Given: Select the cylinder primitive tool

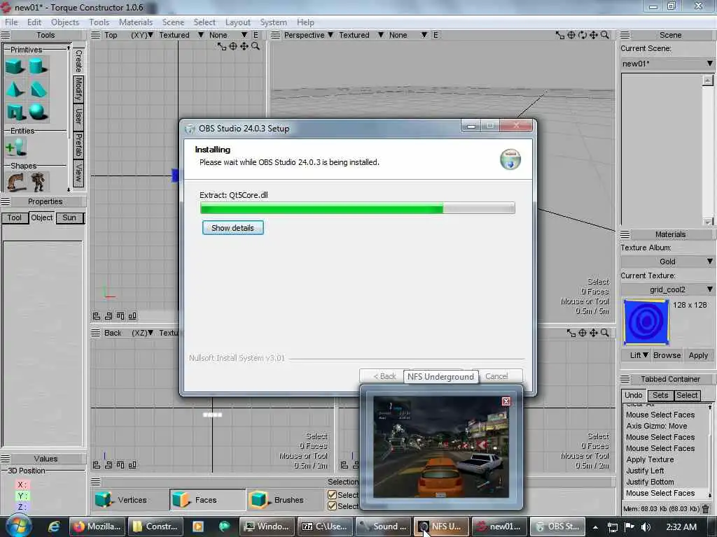Looking at the screenshot, I should tap(38, 66).
